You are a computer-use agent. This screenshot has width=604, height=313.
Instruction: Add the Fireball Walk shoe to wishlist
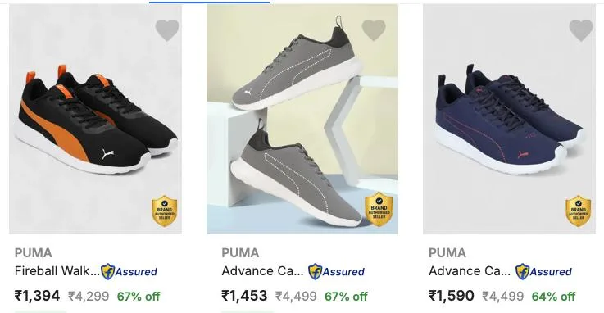(x=167, y=30)
